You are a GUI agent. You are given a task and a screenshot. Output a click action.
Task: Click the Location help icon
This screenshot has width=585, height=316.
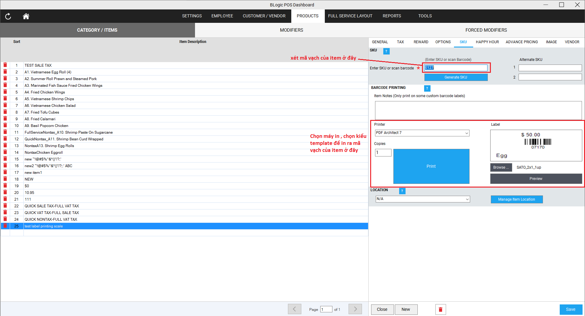(x=402, y=191)
